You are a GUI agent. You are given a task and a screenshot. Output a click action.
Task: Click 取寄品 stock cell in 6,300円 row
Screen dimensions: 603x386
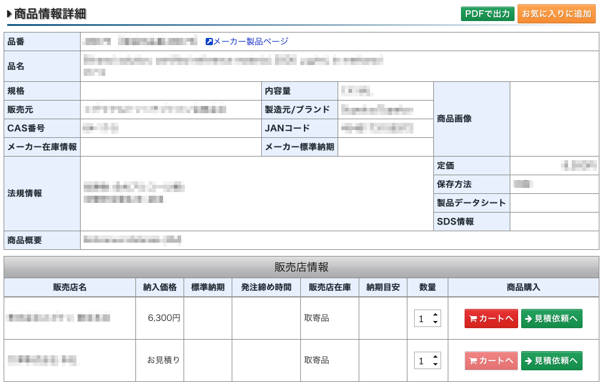click(330, 318)
